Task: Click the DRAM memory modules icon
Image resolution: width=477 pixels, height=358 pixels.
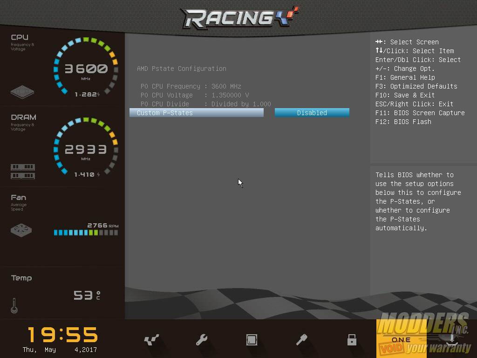Action: [x=23, y=172]
